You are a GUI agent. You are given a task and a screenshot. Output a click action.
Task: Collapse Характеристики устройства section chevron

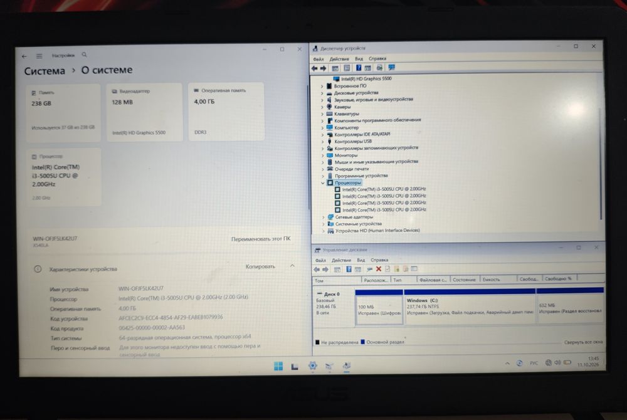[292, 266]
